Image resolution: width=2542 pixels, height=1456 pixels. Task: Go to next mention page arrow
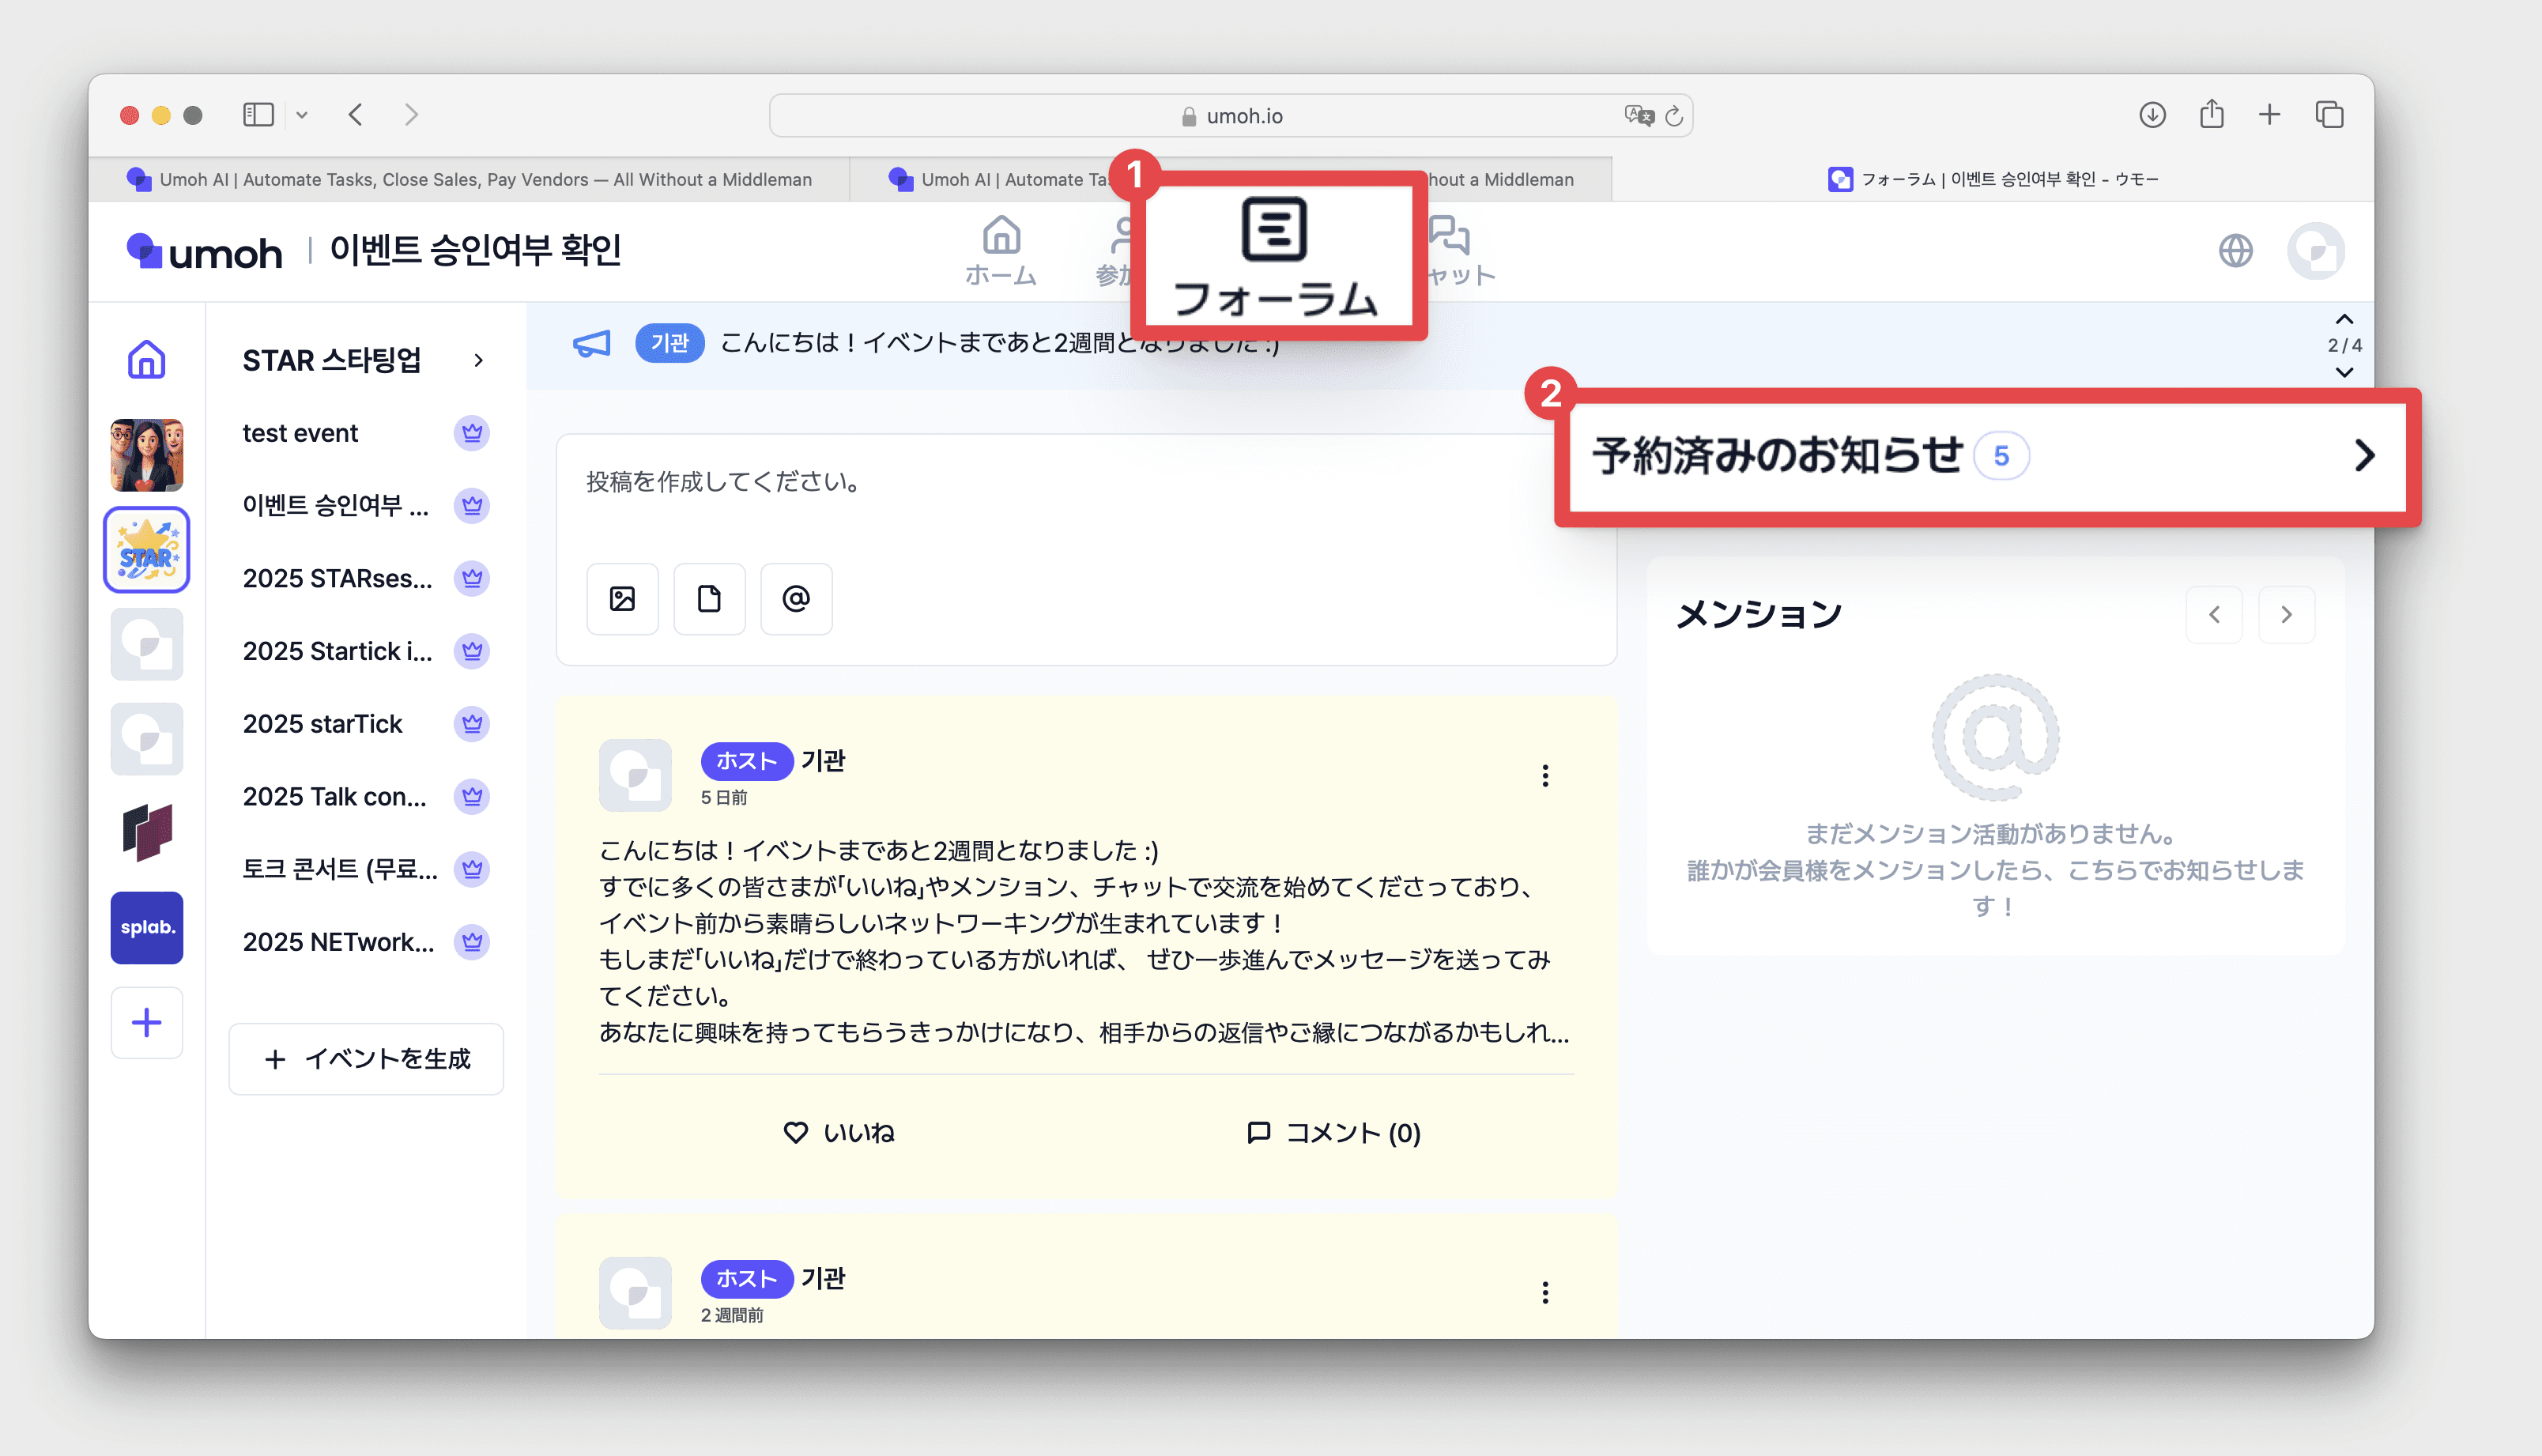(2286, 614)
